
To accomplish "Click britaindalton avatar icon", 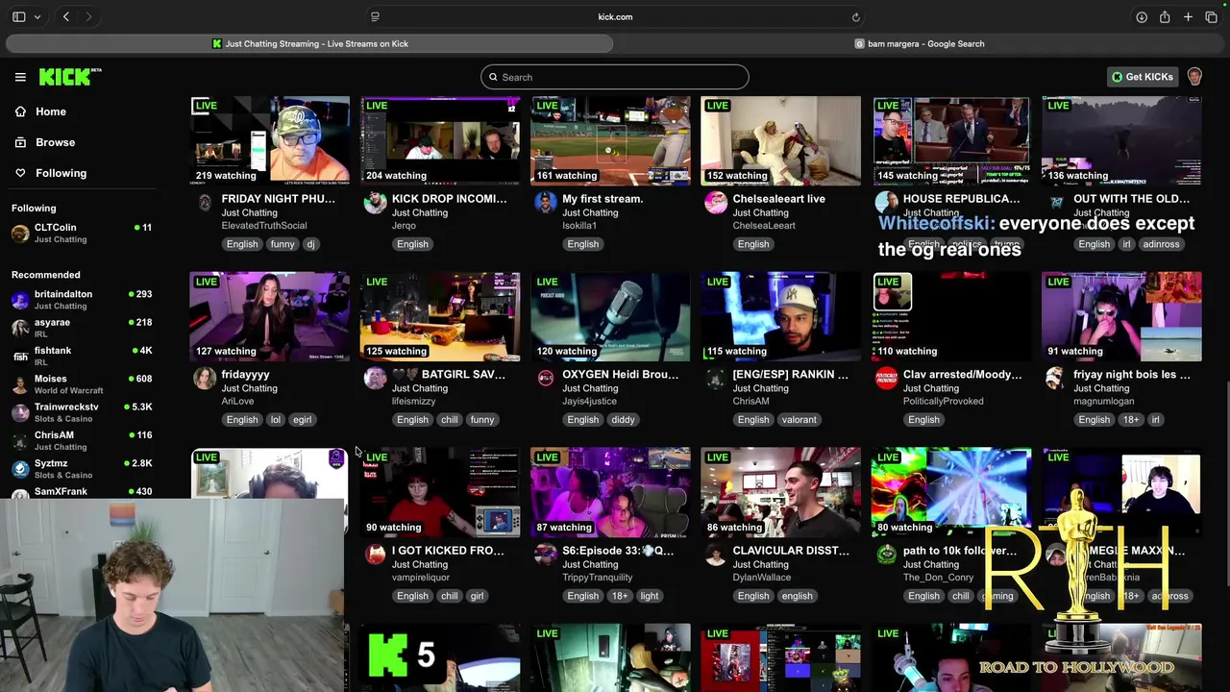I will [20, 300].
